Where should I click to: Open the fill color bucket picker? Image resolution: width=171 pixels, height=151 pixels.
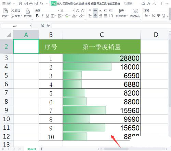(x=67, y=16)
